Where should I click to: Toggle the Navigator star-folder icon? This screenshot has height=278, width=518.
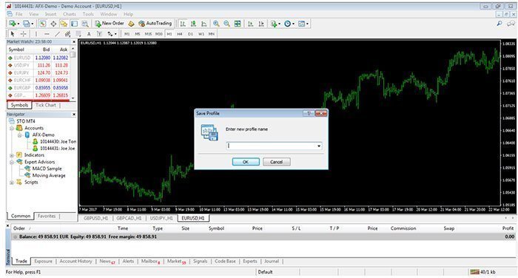(x=64, y=24)
